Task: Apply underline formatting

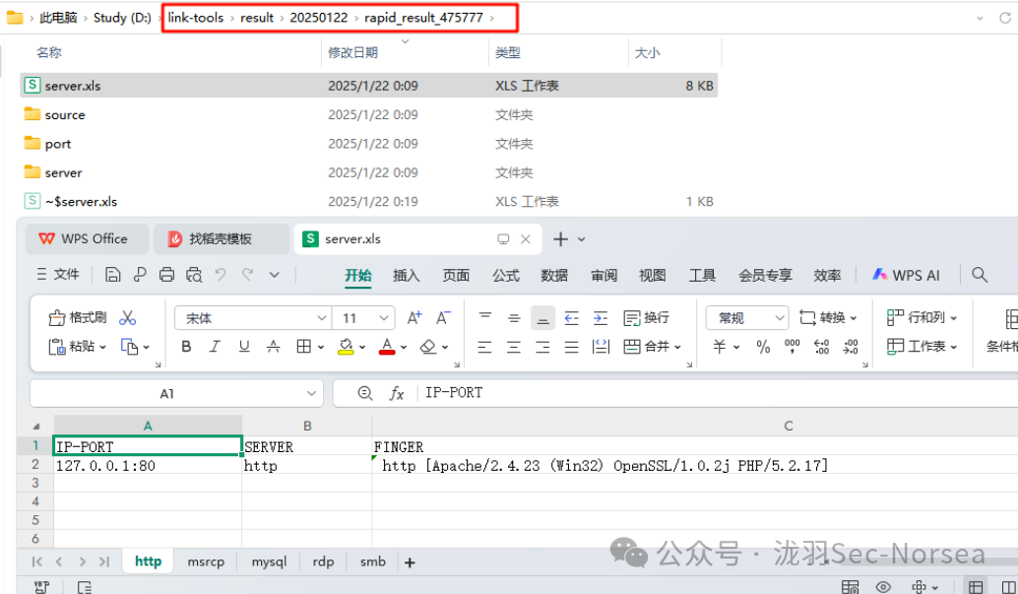Action: pyautogui.click(x=243, y=347)
